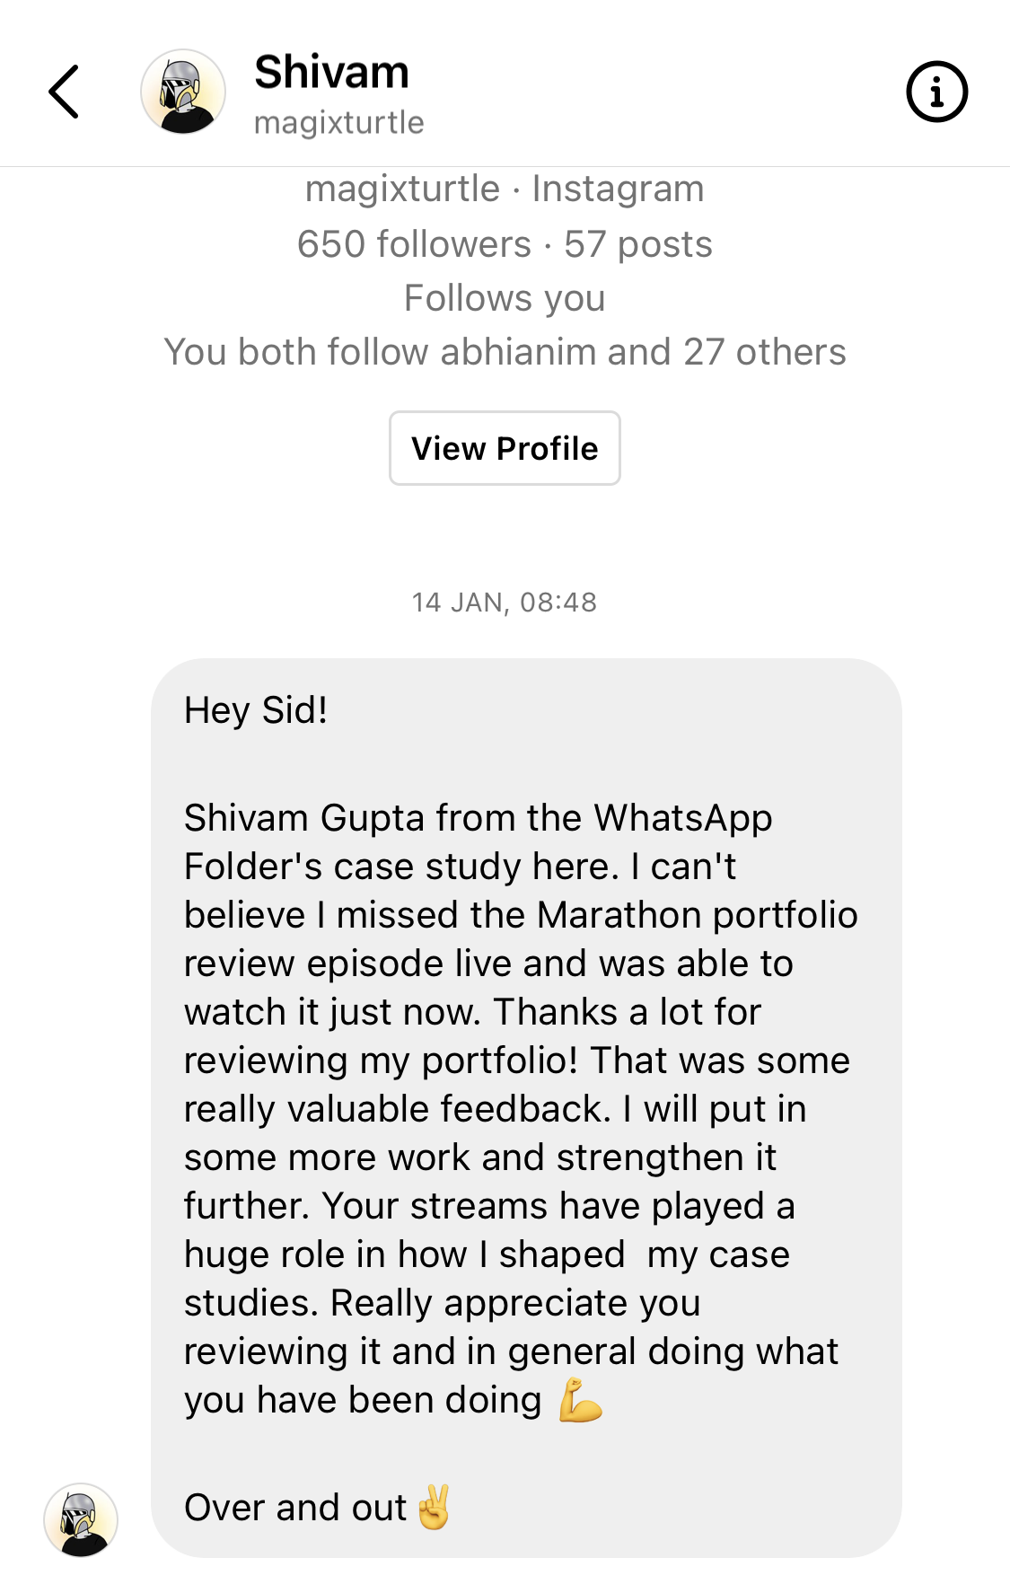Tap the "Over and out" closing line
This screenshot has height=1593, width=1010.
coord(295,1508)
